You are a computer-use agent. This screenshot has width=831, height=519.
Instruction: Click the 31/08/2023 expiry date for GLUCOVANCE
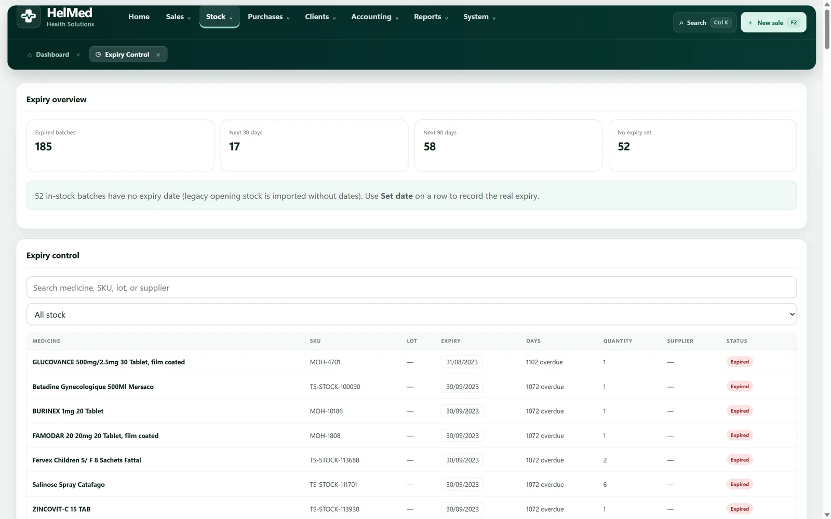462,362
